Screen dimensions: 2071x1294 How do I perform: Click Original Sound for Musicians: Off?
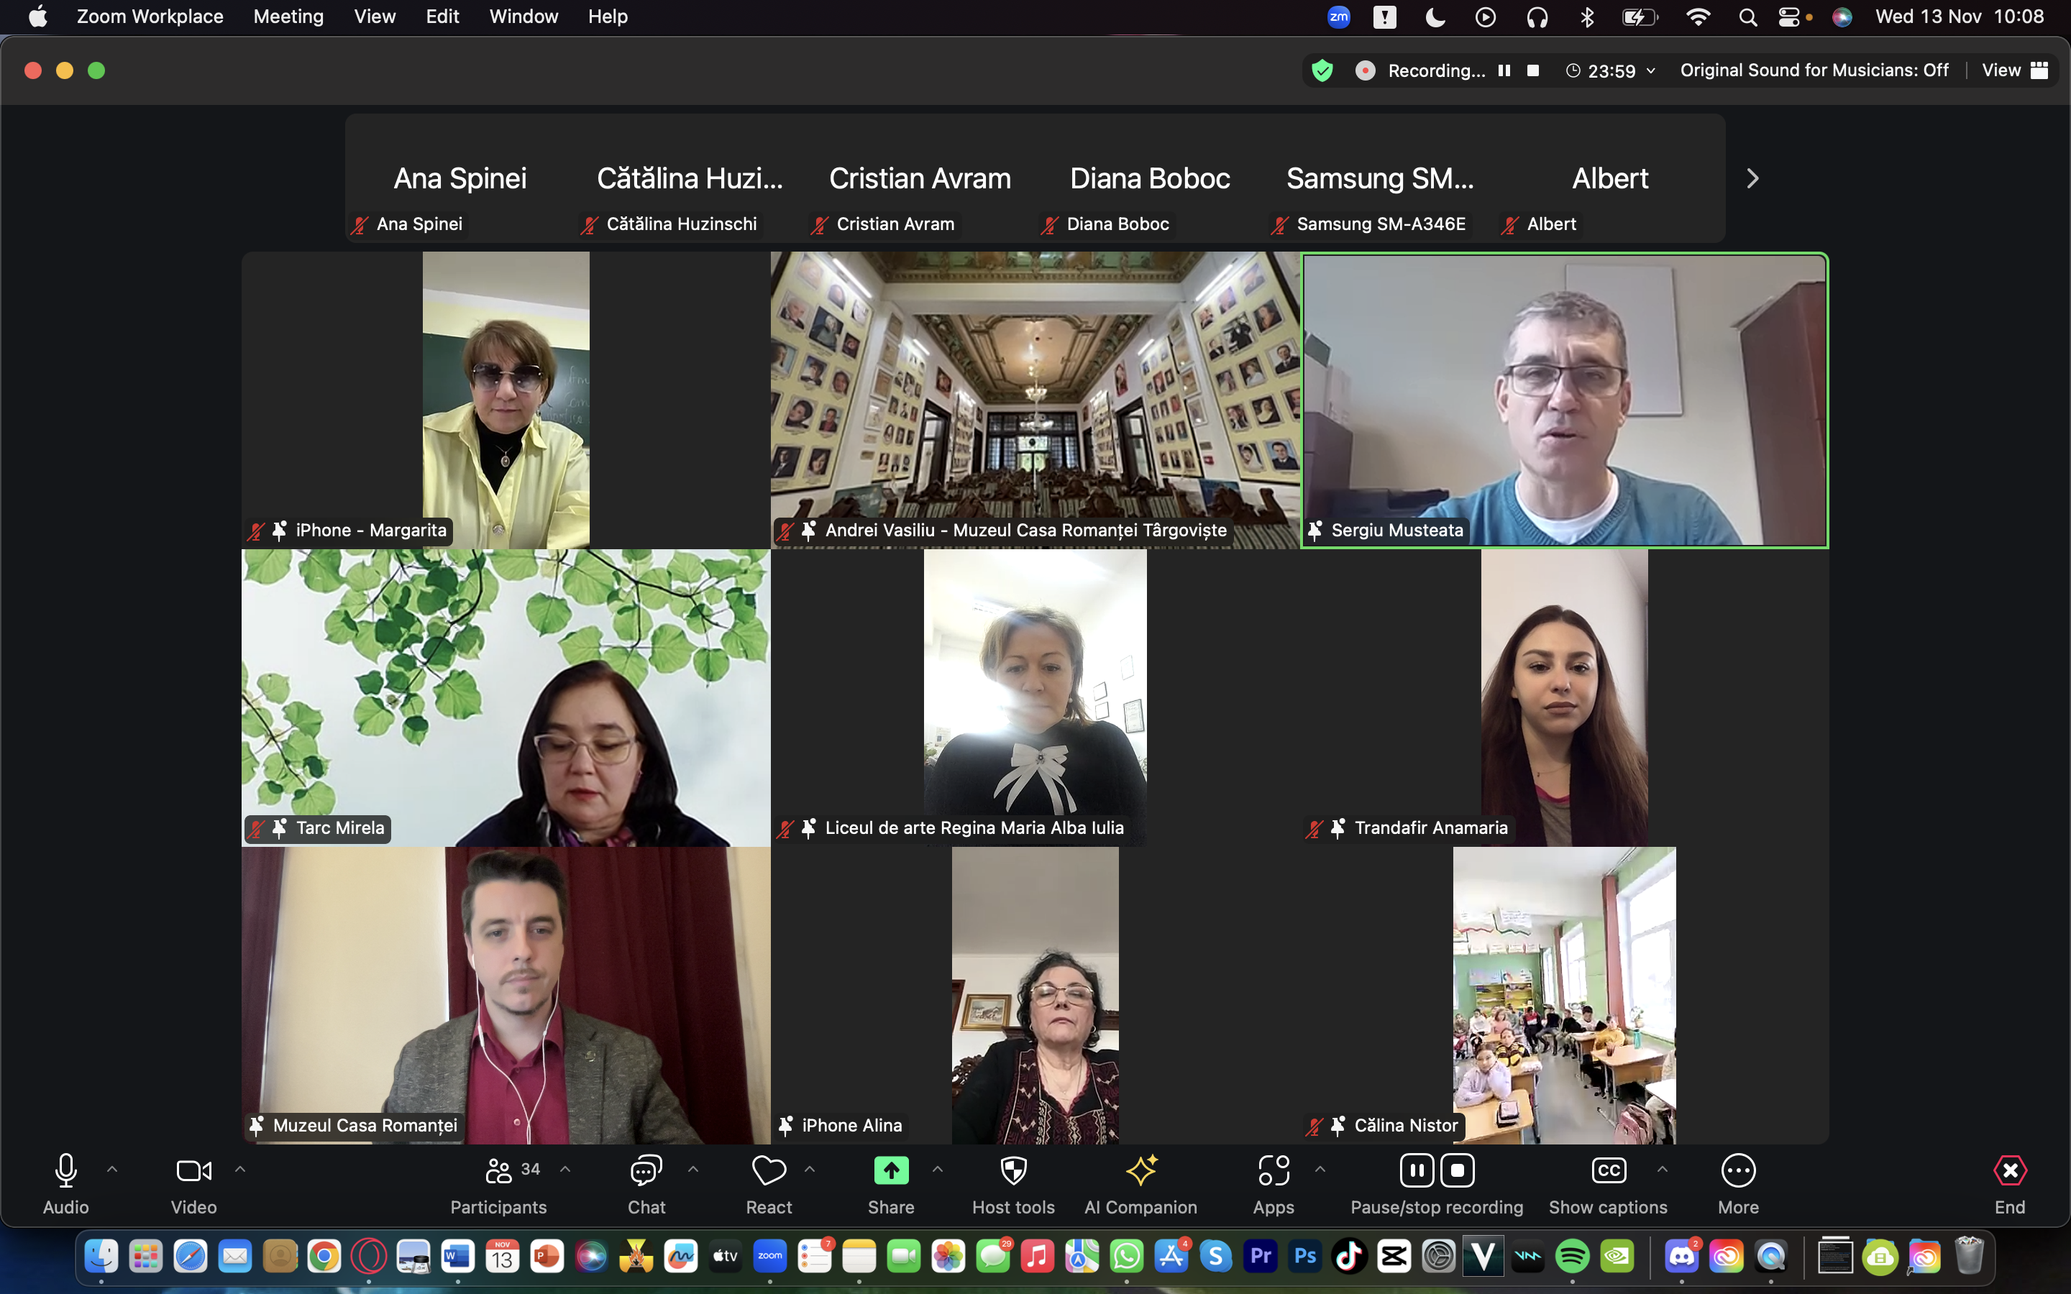(1814, 70)
